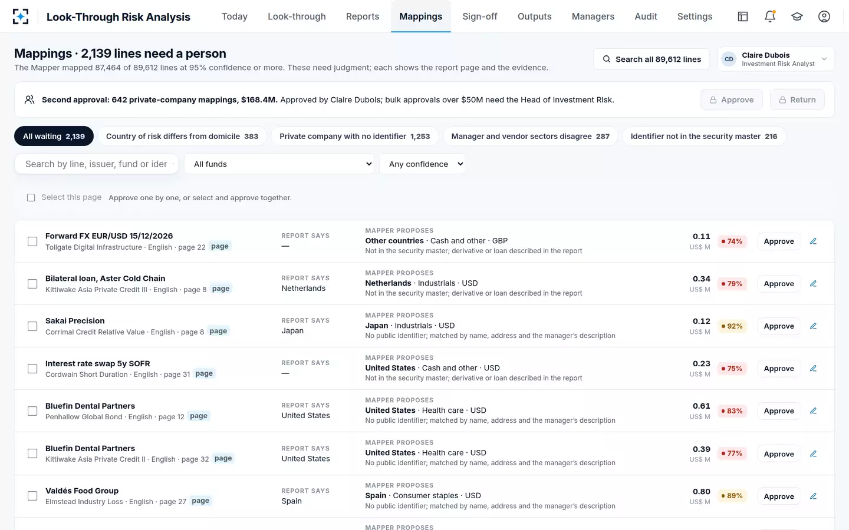849x530 pixels.
Task: Filter by Private company with no identifier
Action: pyautogui.click(x=354, y=136)
